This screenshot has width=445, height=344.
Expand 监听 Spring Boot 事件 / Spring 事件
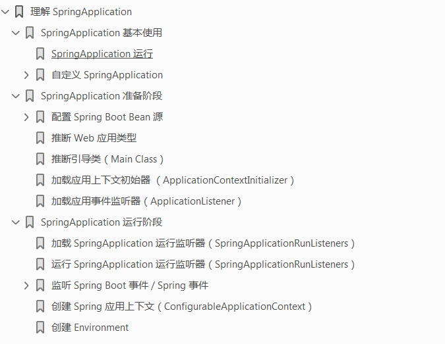(x=26, y=285)
